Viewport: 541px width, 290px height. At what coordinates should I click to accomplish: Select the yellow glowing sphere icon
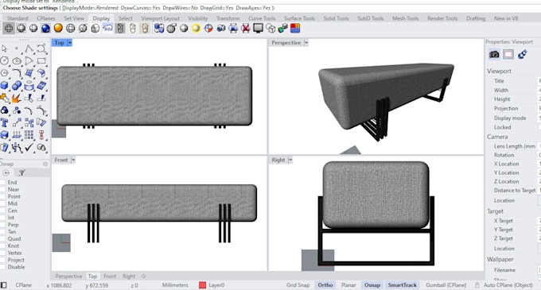[x=196, y=29]
